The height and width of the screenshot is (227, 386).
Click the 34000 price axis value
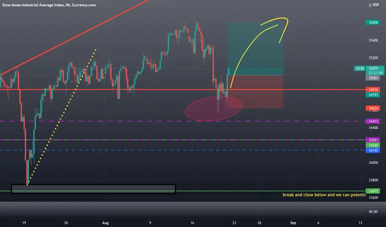tap(373, 163)
